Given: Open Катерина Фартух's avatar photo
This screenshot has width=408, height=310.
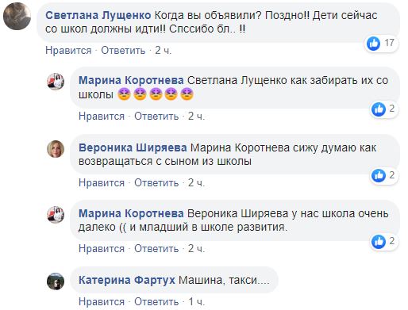Looking at the screenshot, I should (56, 281).
